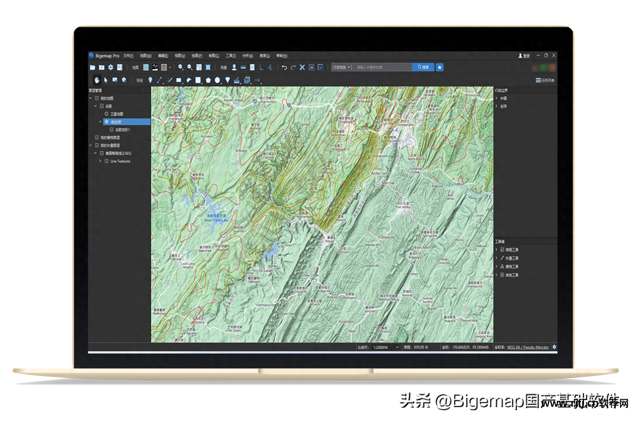This screenshot has height=421, width=632.
Task: Click the open folder icon in toolbar
Action: pos(93,67)
